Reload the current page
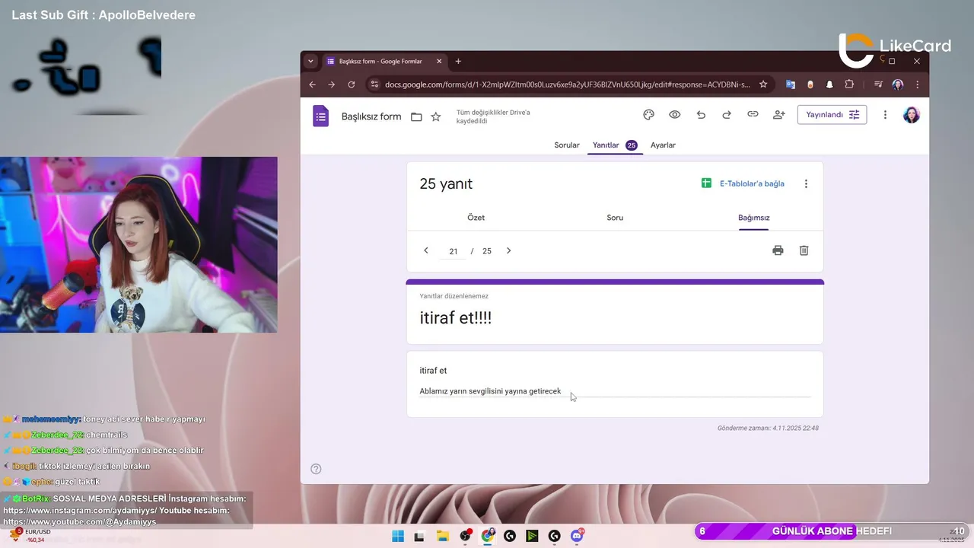974x548 pixels. [x=351, y=84]
